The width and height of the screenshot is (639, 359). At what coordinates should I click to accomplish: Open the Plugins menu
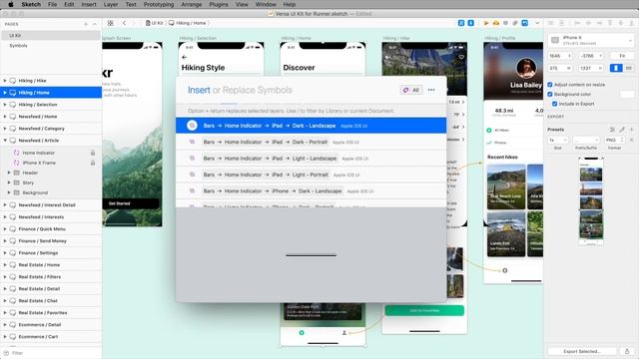coord(219,4)
